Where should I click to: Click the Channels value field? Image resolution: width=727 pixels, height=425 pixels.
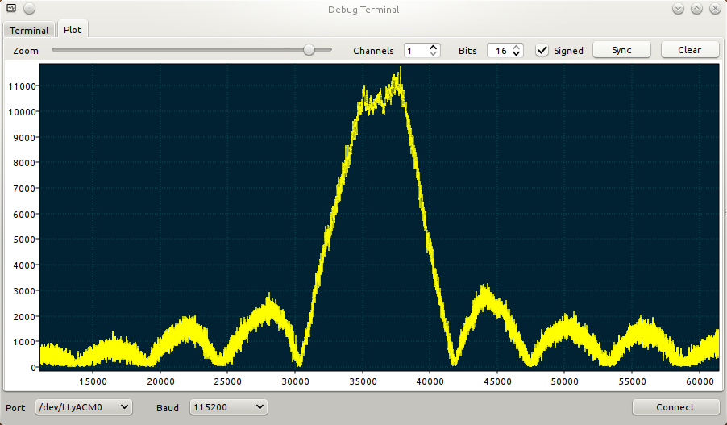(416, 51)
